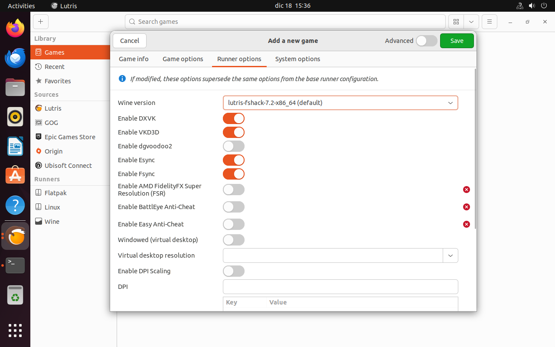Screen dimensions: 555x347
Task: Click the Games sidebar icon
Action: pos(38,52)
